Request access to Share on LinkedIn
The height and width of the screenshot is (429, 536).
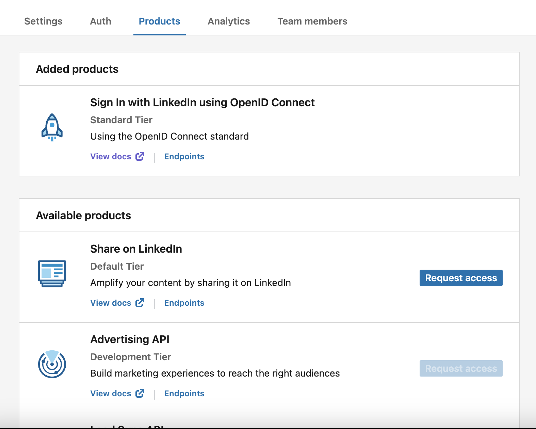[x=461, y=278]
